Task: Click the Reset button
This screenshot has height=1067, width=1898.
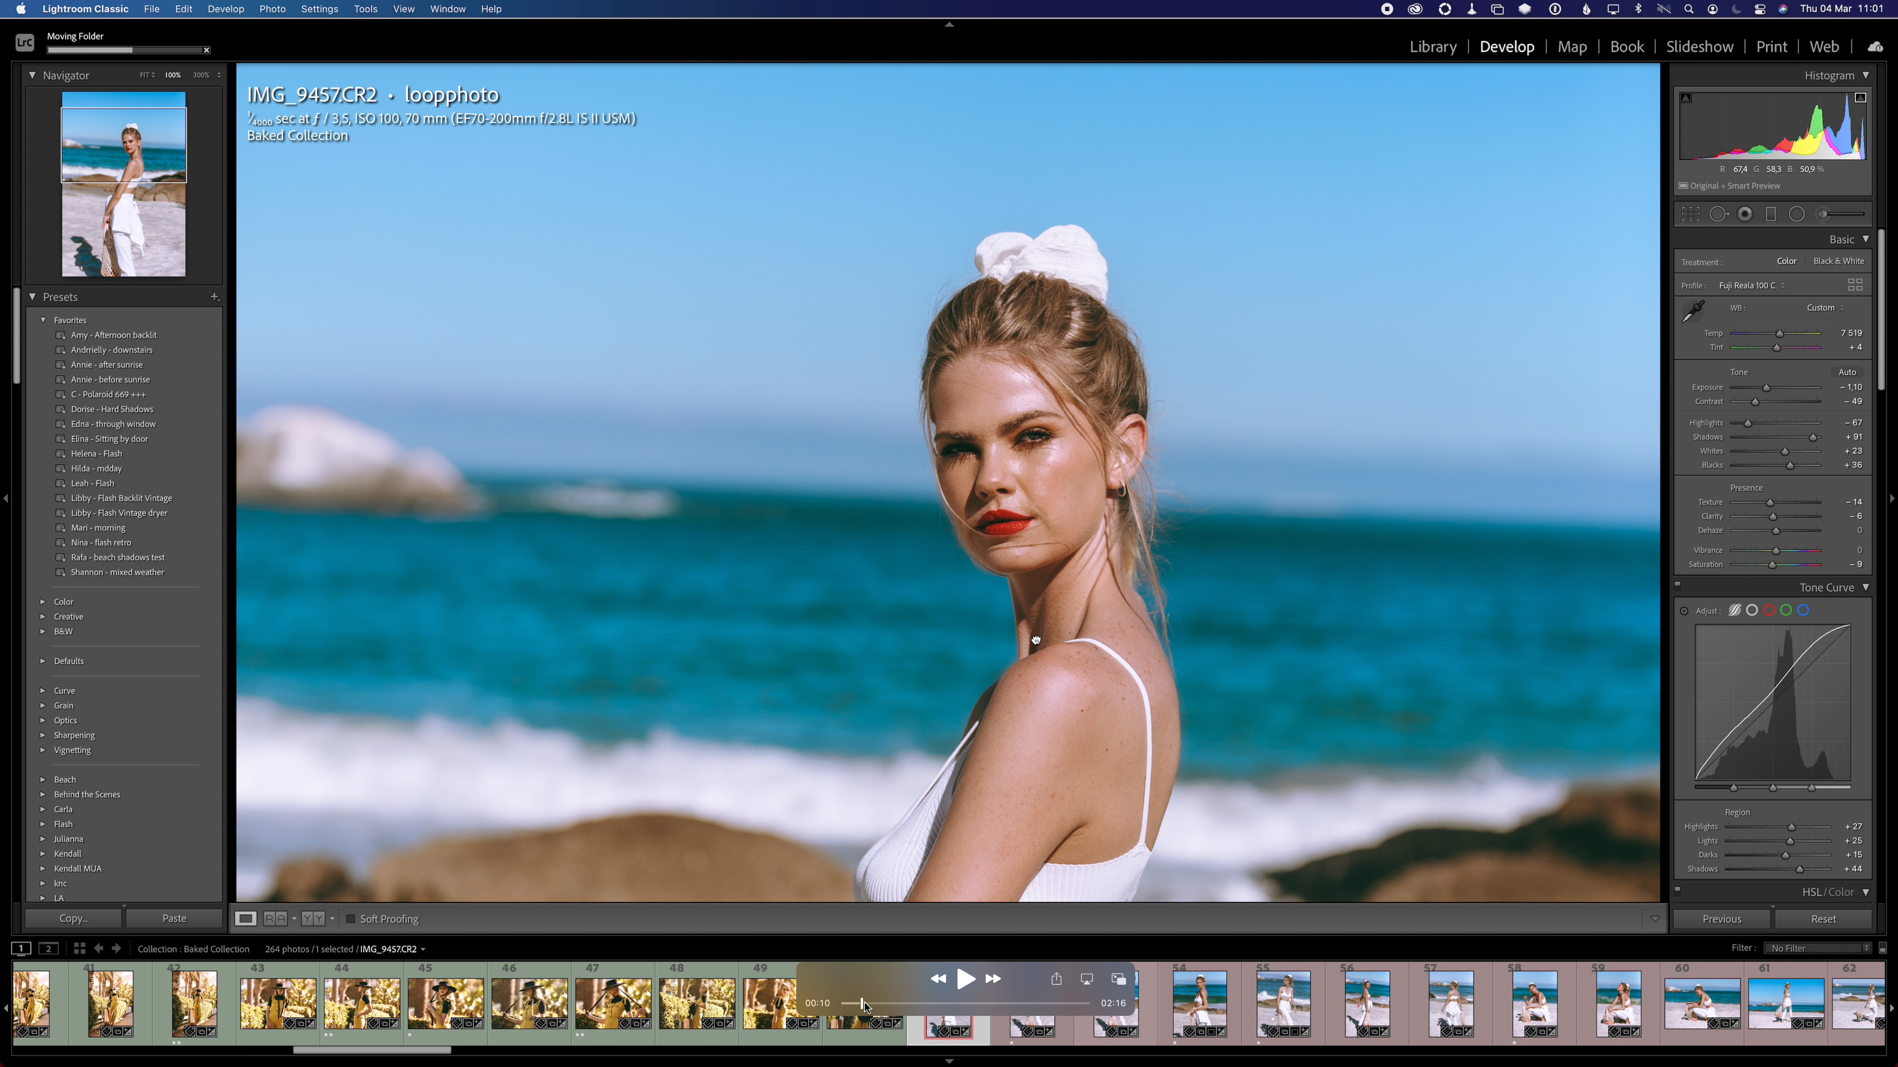Action: [x=1823, y=919]
